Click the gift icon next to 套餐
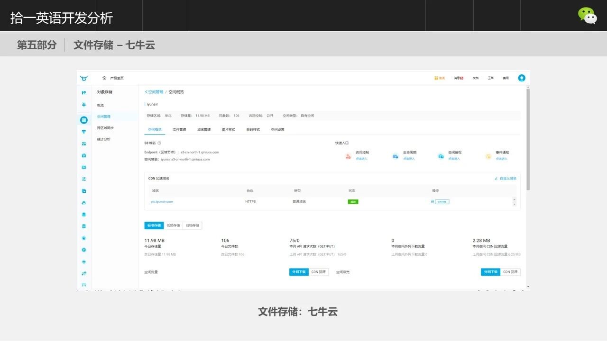Screen dimensions: 607x341 click(x=436, y=78)
